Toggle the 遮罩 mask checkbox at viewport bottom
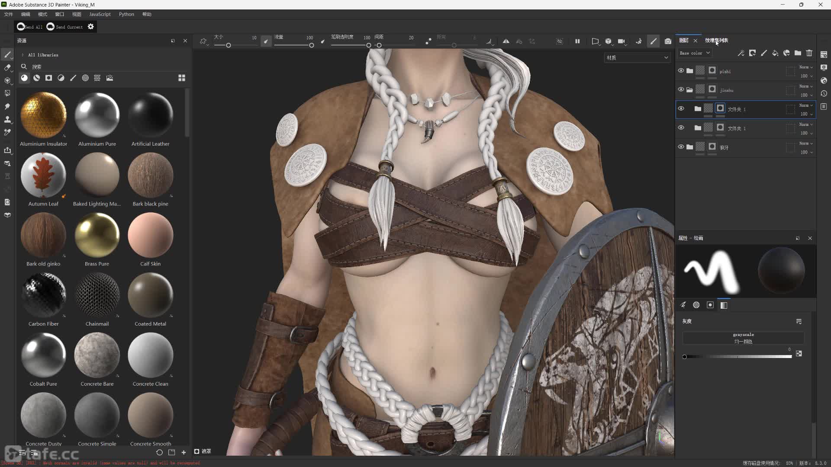831x467 pixels. [x=196, y=451]
